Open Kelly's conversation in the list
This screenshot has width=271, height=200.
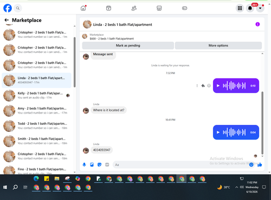(x=36, y=95)
